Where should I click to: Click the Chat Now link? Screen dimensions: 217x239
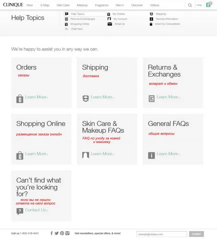77,29
